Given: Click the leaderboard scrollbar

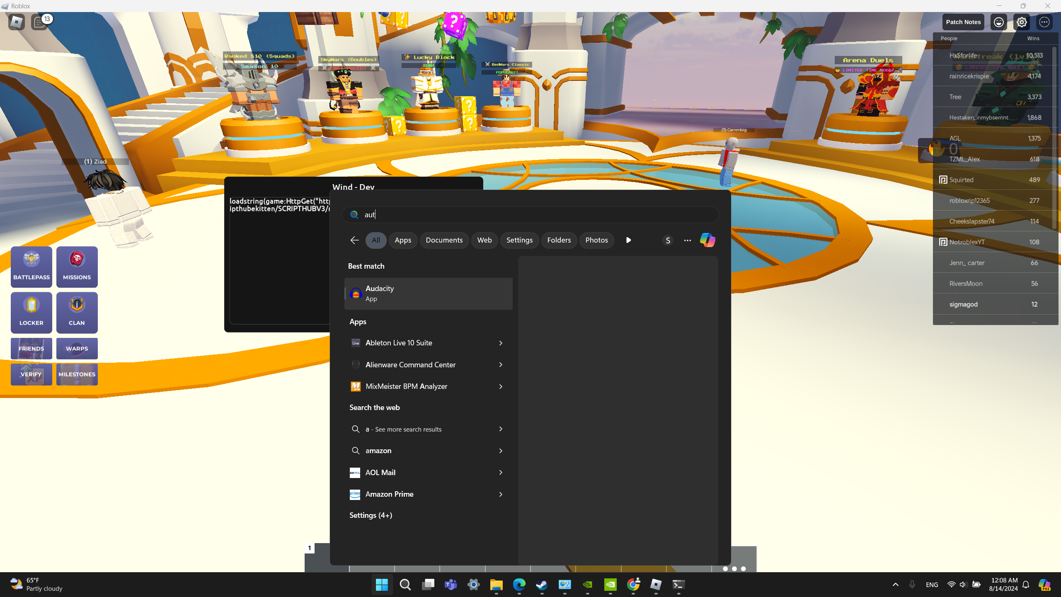Looking at the screenshot, I should click(x=1054, y=137).
